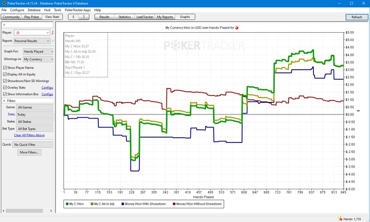This screenshot has height=222, width=370.
Task: Click the green My C Won legend swatch
Action: tap(67, 204)
